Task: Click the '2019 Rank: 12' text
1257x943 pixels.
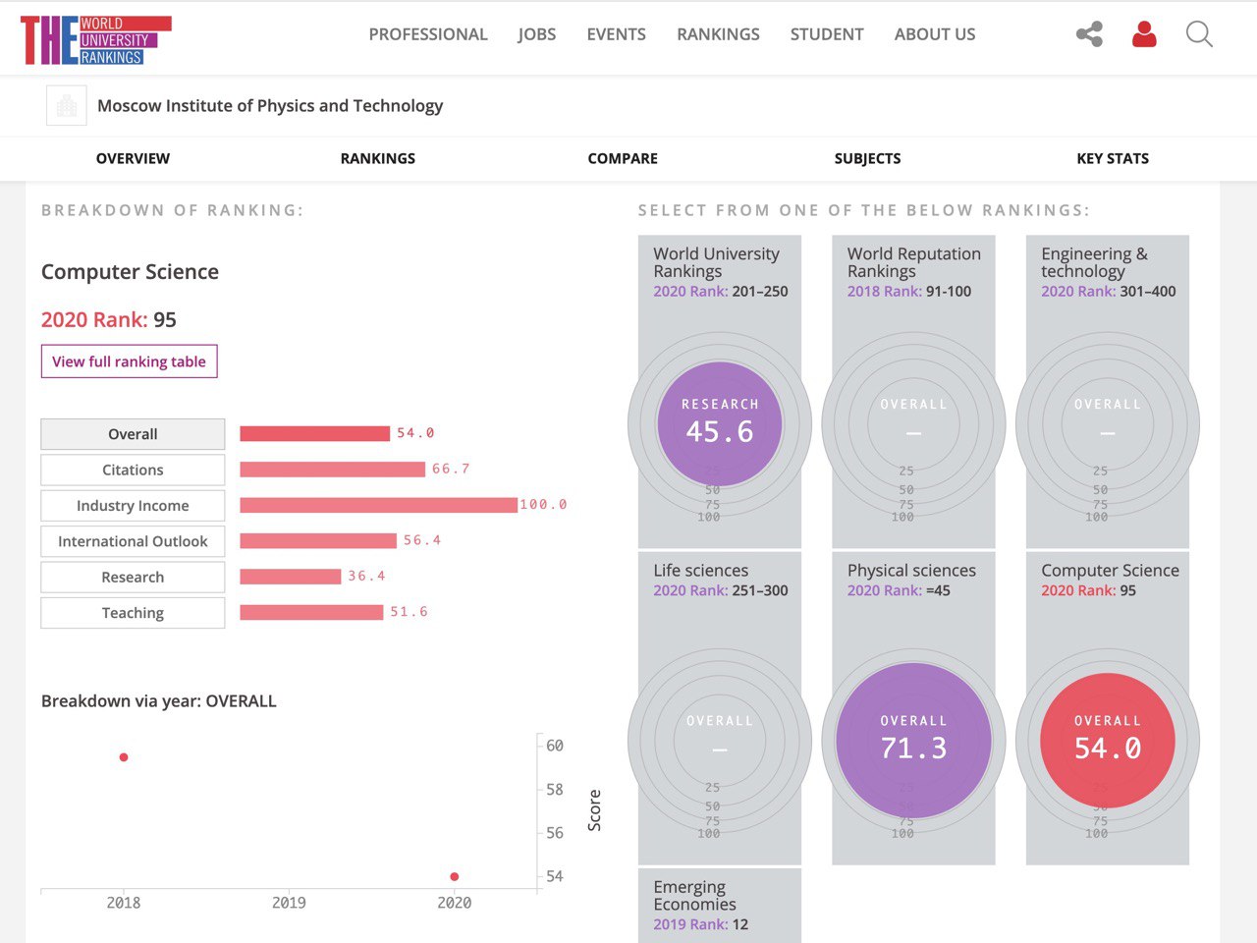Action: coord(701,924)
